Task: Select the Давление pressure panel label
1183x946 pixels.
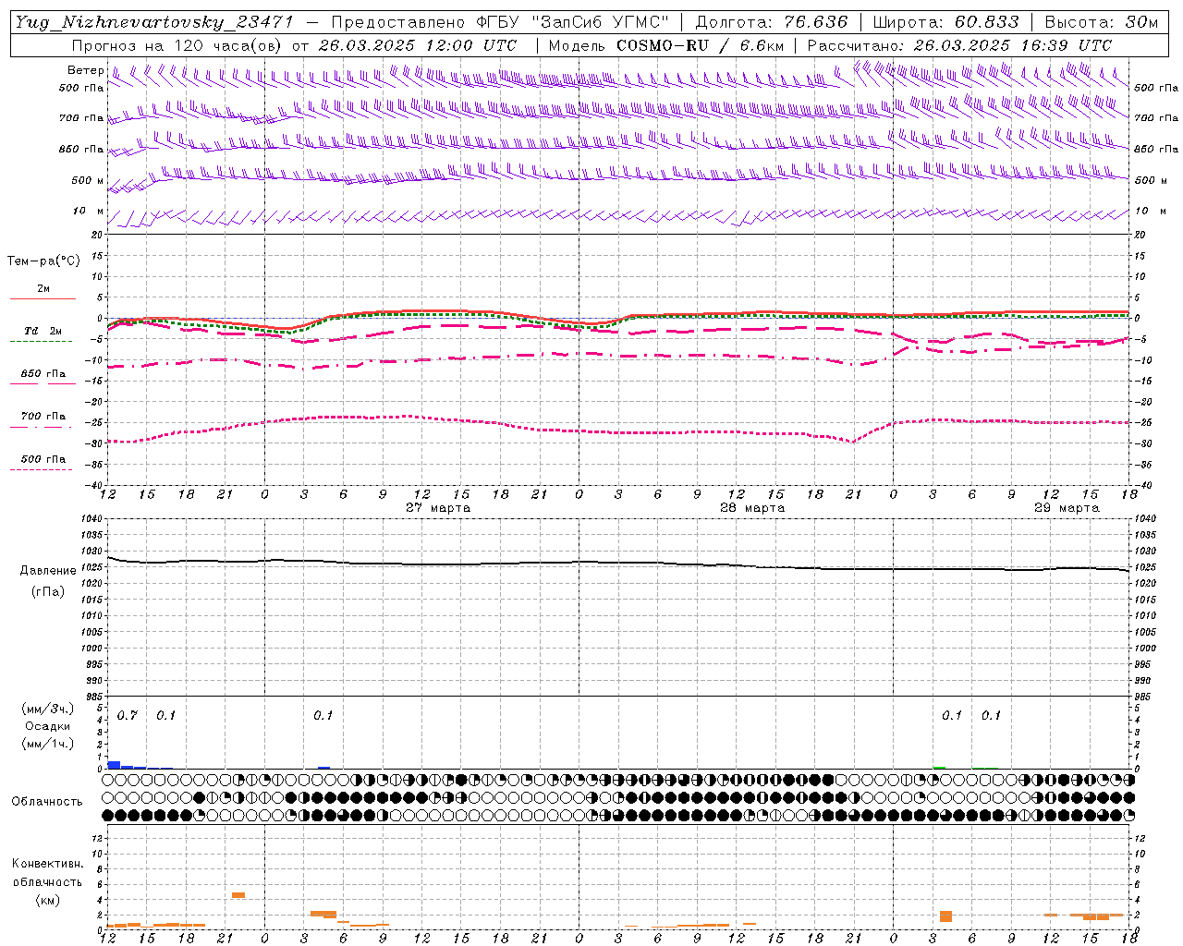Action: tap(48, 571)
